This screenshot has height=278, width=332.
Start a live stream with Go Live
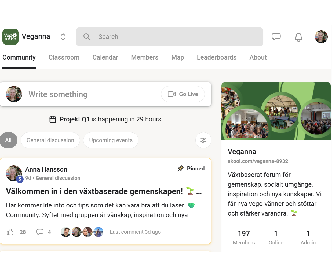coord(183,94)
